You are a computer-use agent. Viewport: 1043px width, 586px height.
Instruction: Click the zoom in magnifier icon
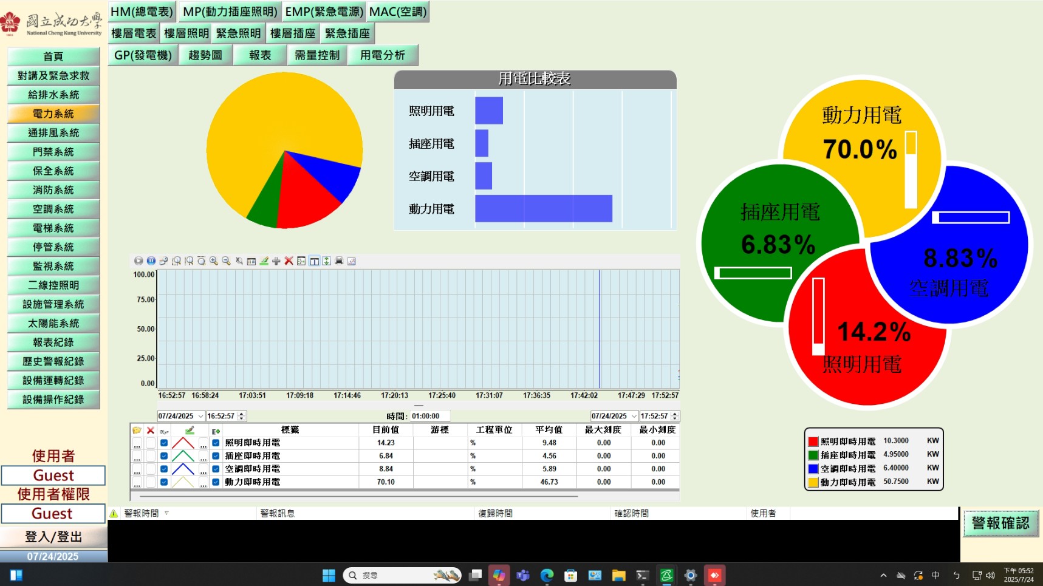pos(214,261)
